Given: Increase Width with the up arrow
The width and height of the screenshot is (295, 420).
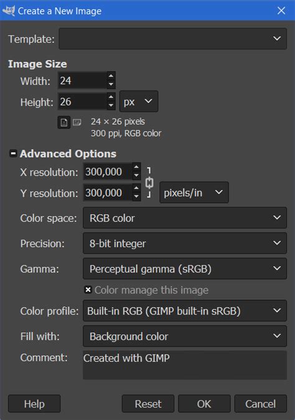Looking at the screenshot, I should [111, 76].
